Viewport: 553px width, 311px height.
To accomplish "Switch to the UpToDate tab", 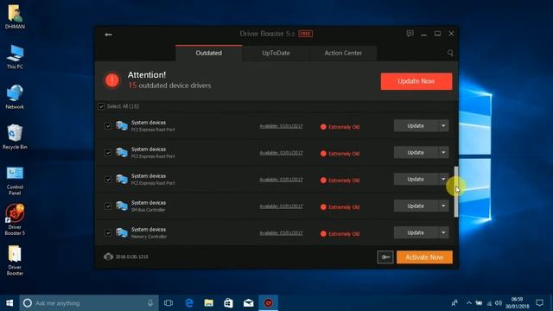I will point(276,53).
